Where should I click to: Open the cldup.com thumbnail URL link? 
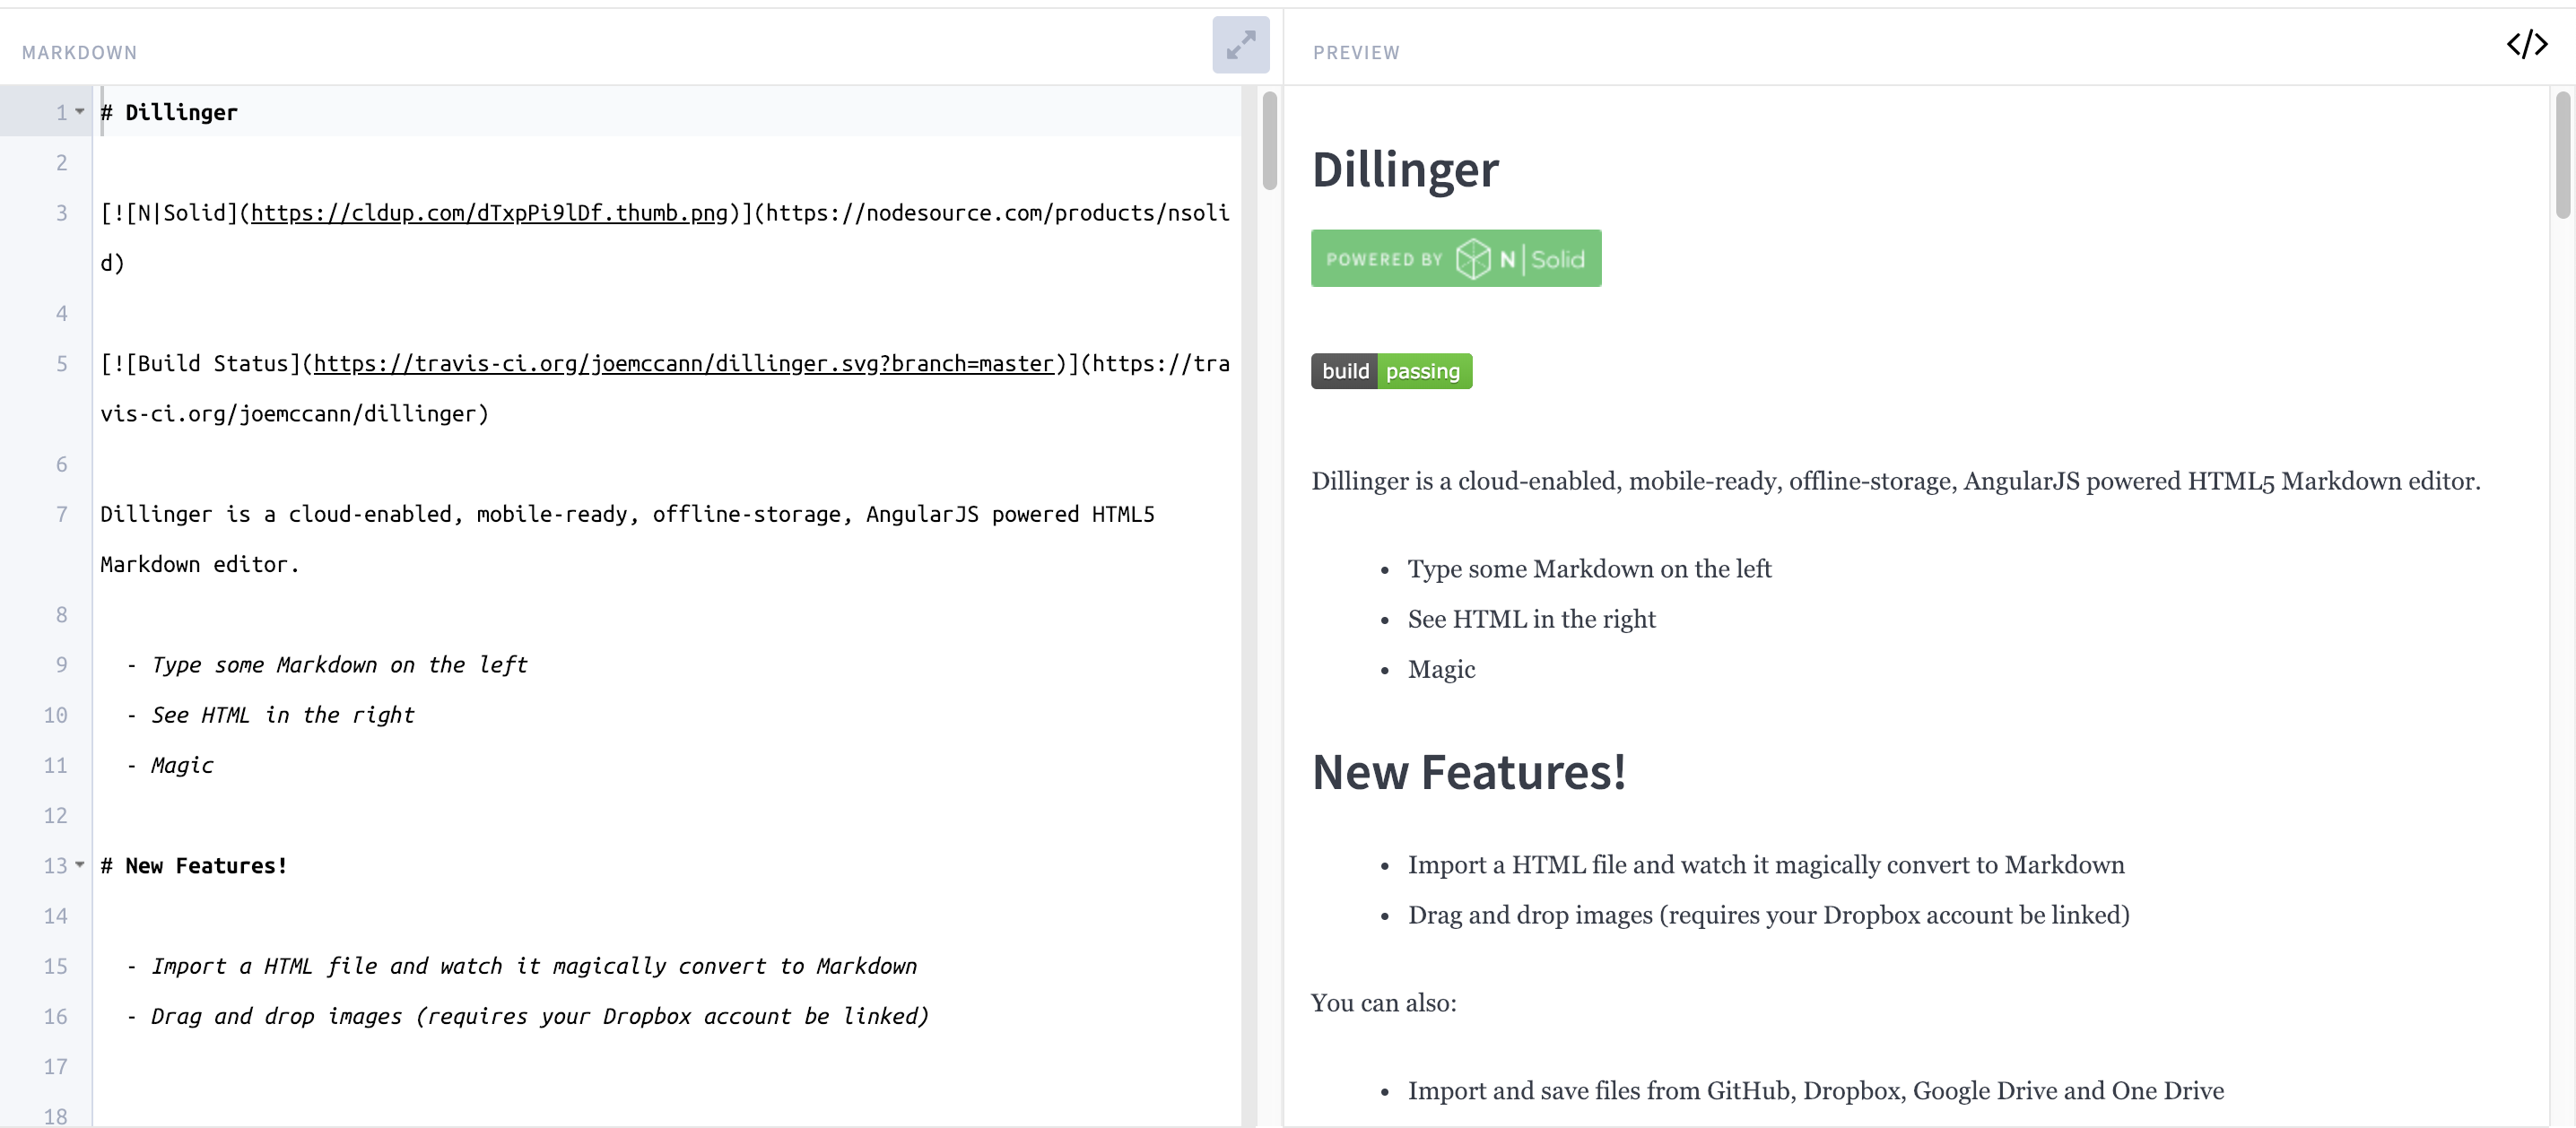489,213
